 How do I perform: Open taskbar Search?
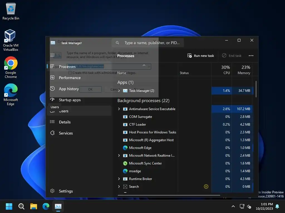click(x=21, y=206)
